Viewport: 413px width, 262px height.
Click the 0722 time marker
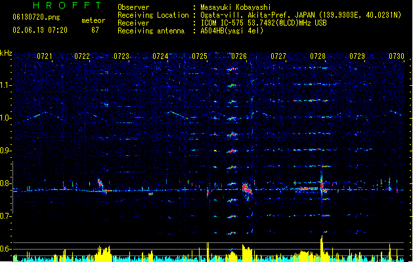coord(82,56)
